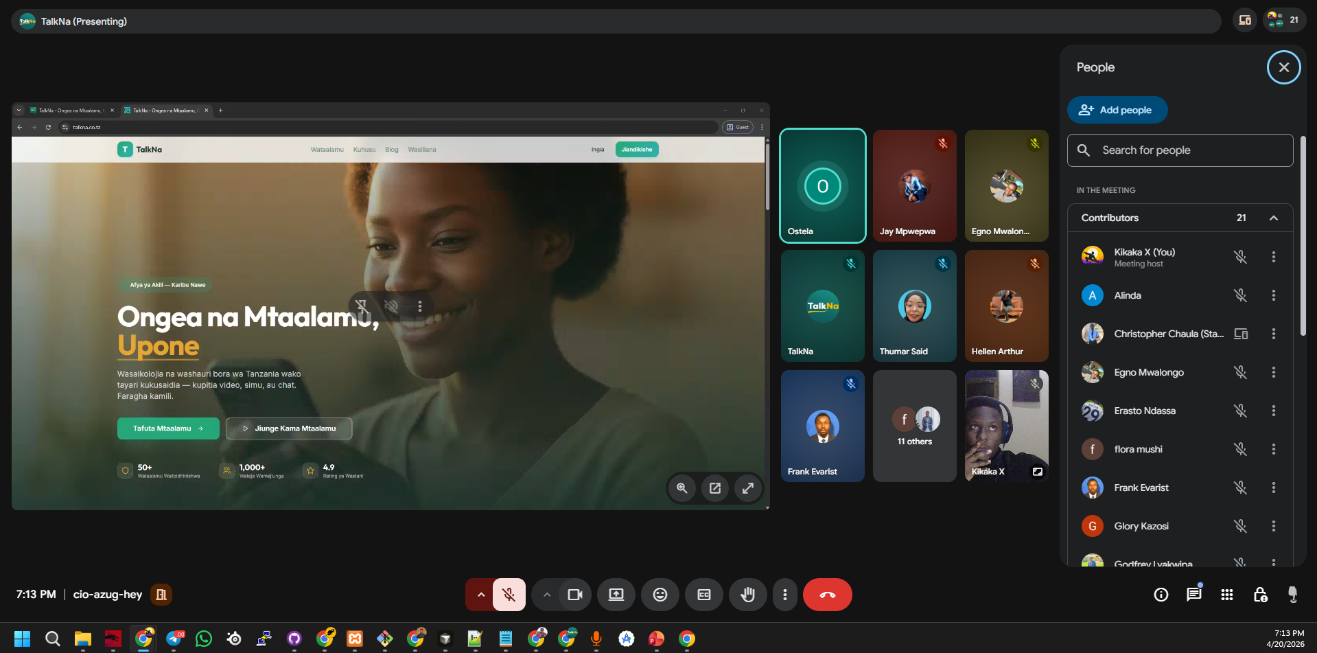Open the host controls lock icon
This screenshot has height=653, width=1317.
click(1260, 595)
